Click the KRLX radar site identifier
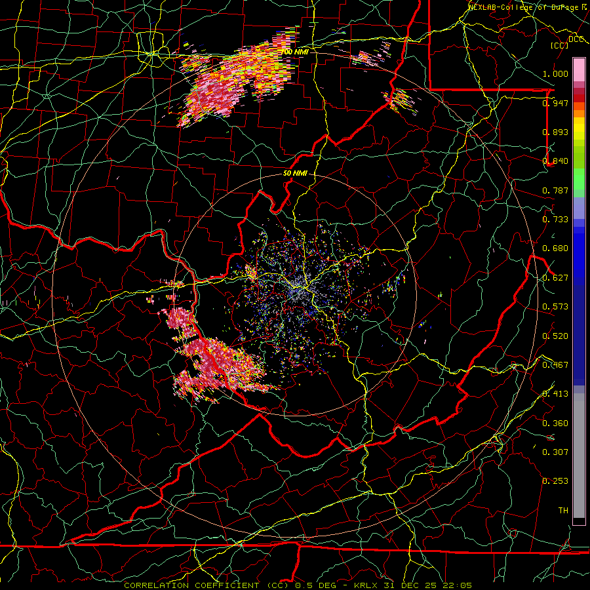The width and height of the screenshot is (590, 590). pyautogui.click(x=366, y=585)
